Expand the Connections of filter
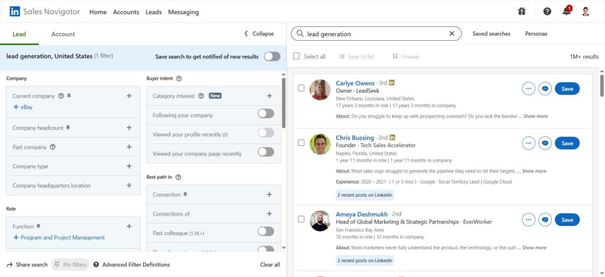This screenshot has width=605, height=277. pyautogui.click(x=269, y=214)
